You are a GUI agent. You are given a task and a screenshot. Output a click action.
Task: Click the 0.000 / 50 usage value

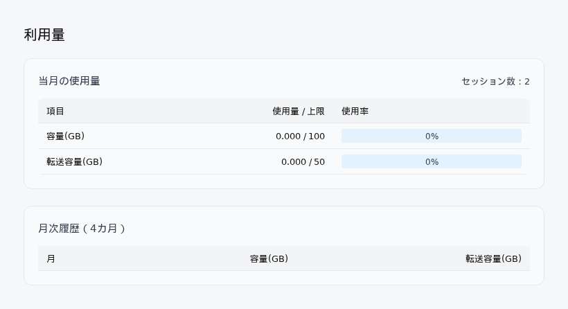(x=302, y=161)
